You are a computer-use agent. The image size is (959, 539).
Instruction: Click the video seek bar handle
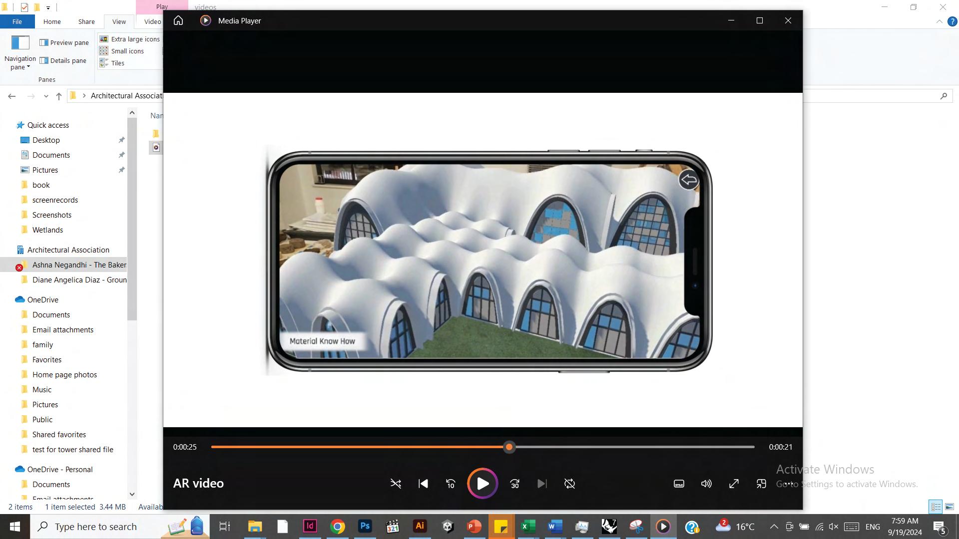pos(509,447)
